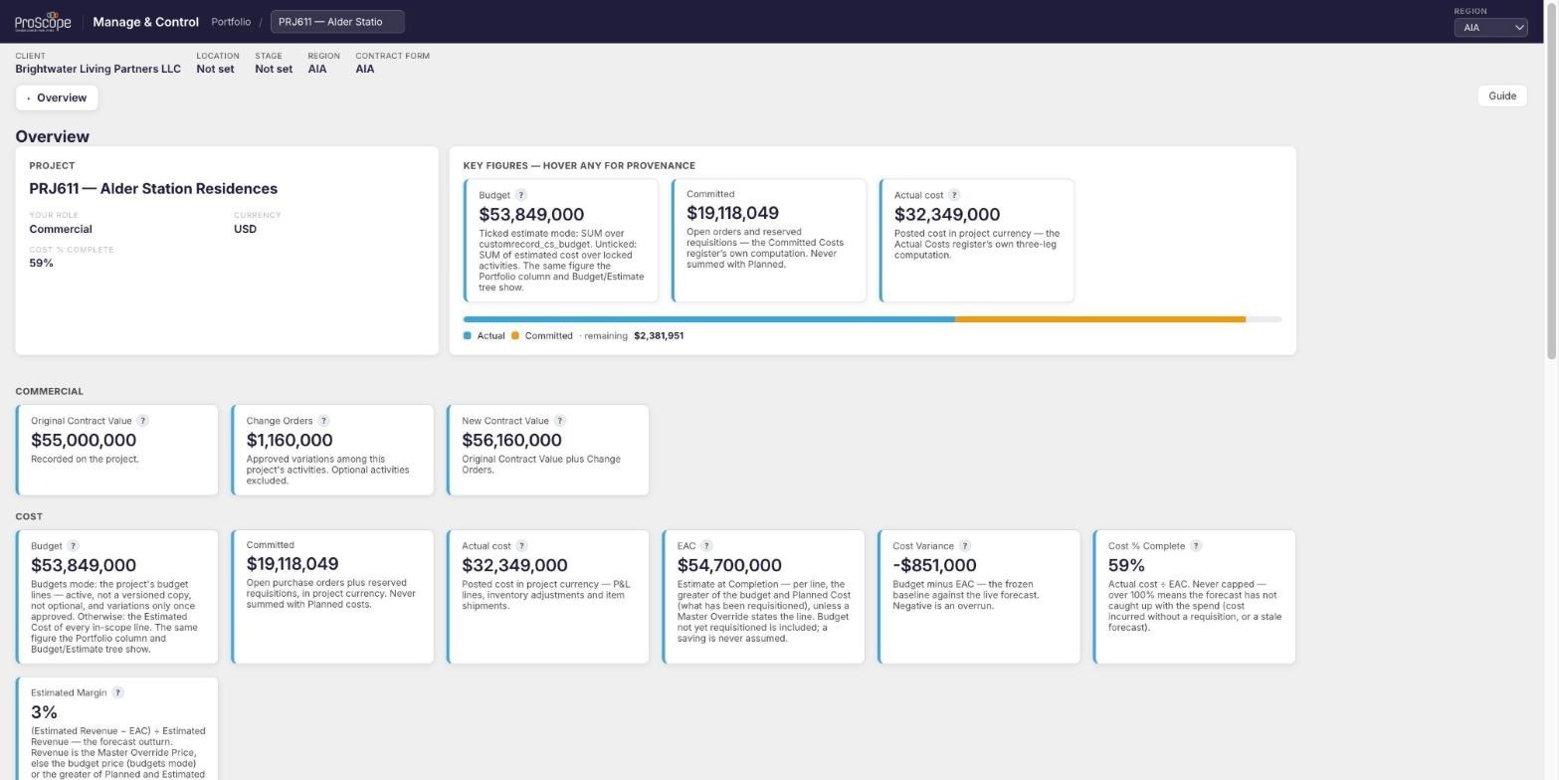Click the 3% Estimated Margin value
This screenshot has height=780, width=1559.
point(44,712)
